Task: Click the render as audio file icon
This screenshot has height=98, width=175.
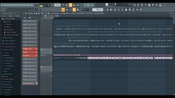Action: (x=153, y=5)
